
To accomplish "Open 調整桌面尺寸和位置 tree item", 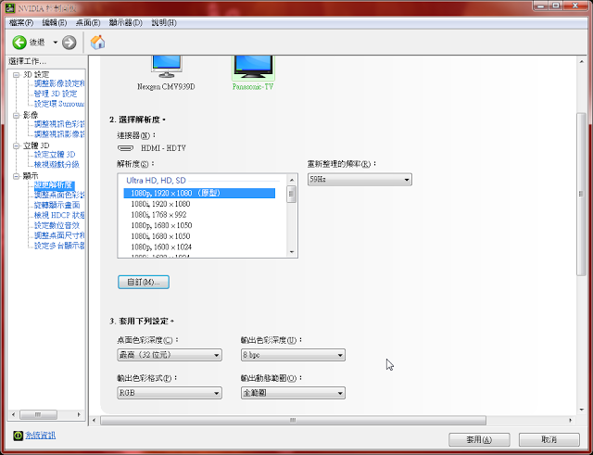I will [x=59, y=235].
